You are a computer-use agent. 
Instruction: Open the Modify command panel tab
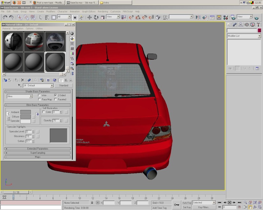(235, 25)
